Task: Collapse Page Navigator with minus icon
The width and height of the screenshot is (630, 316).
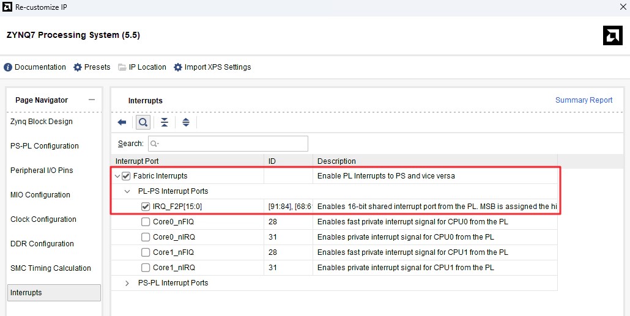Action: (92, 100)
